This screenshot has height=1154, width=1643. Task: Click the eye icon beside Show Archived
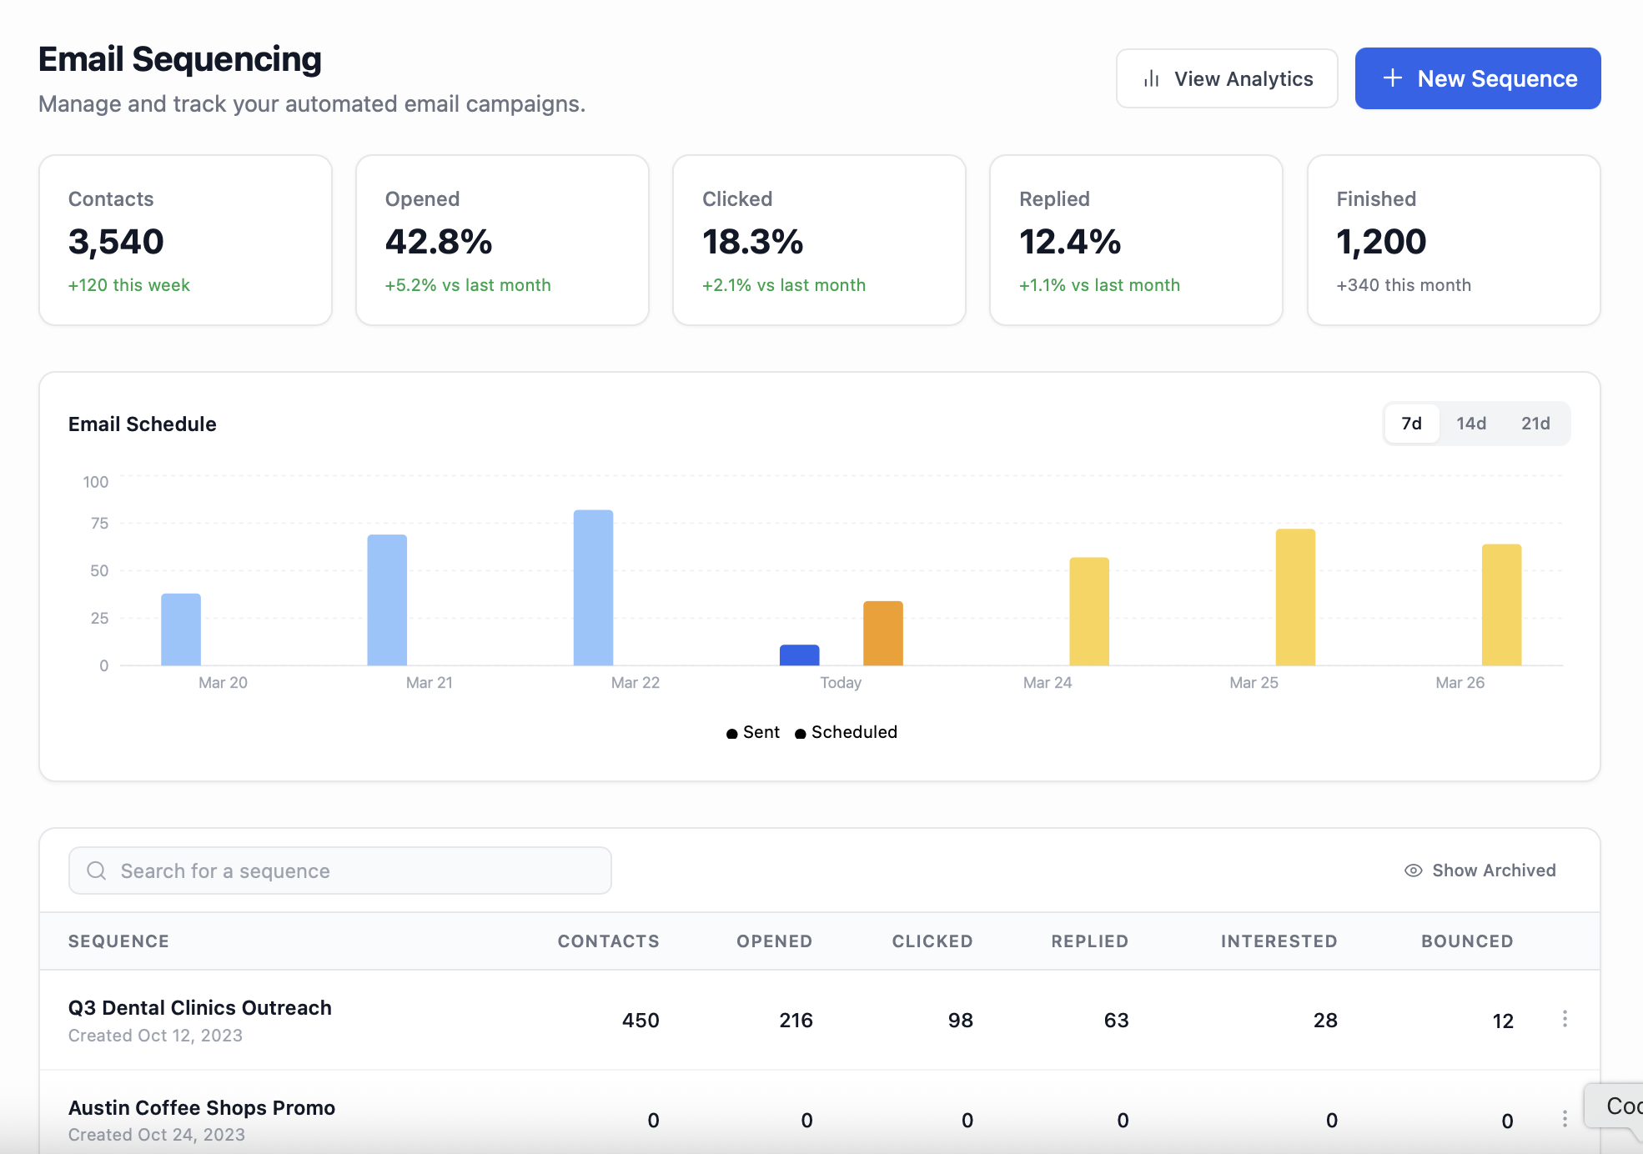1413,871
